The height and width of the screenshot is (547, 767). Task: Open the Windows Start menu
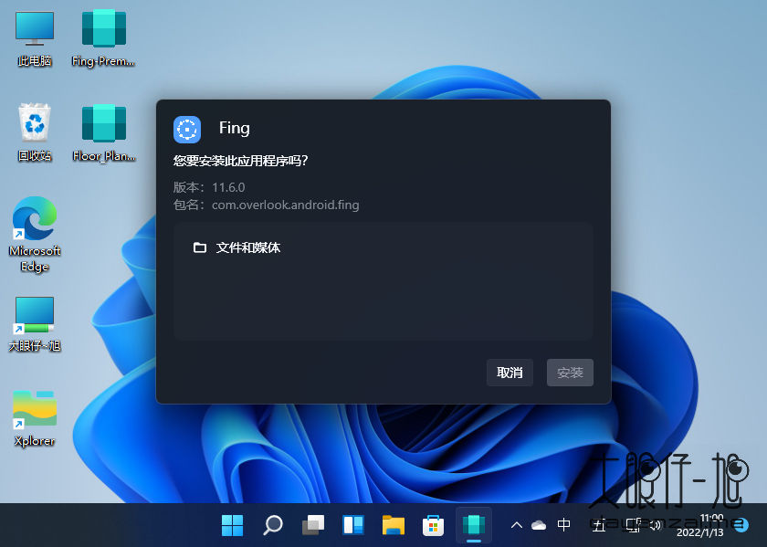pos(232,525)
